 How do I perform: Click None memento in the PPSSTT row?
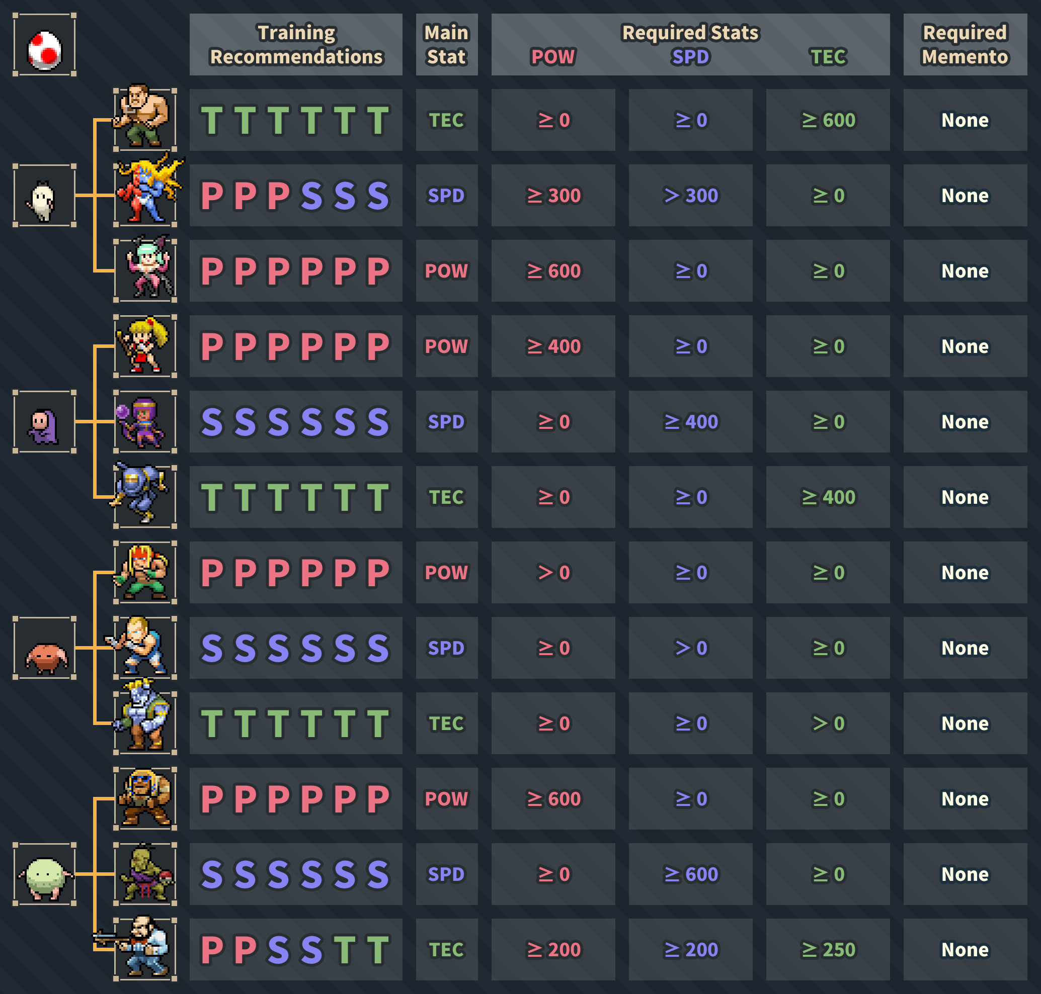click(x=965, y=949)
